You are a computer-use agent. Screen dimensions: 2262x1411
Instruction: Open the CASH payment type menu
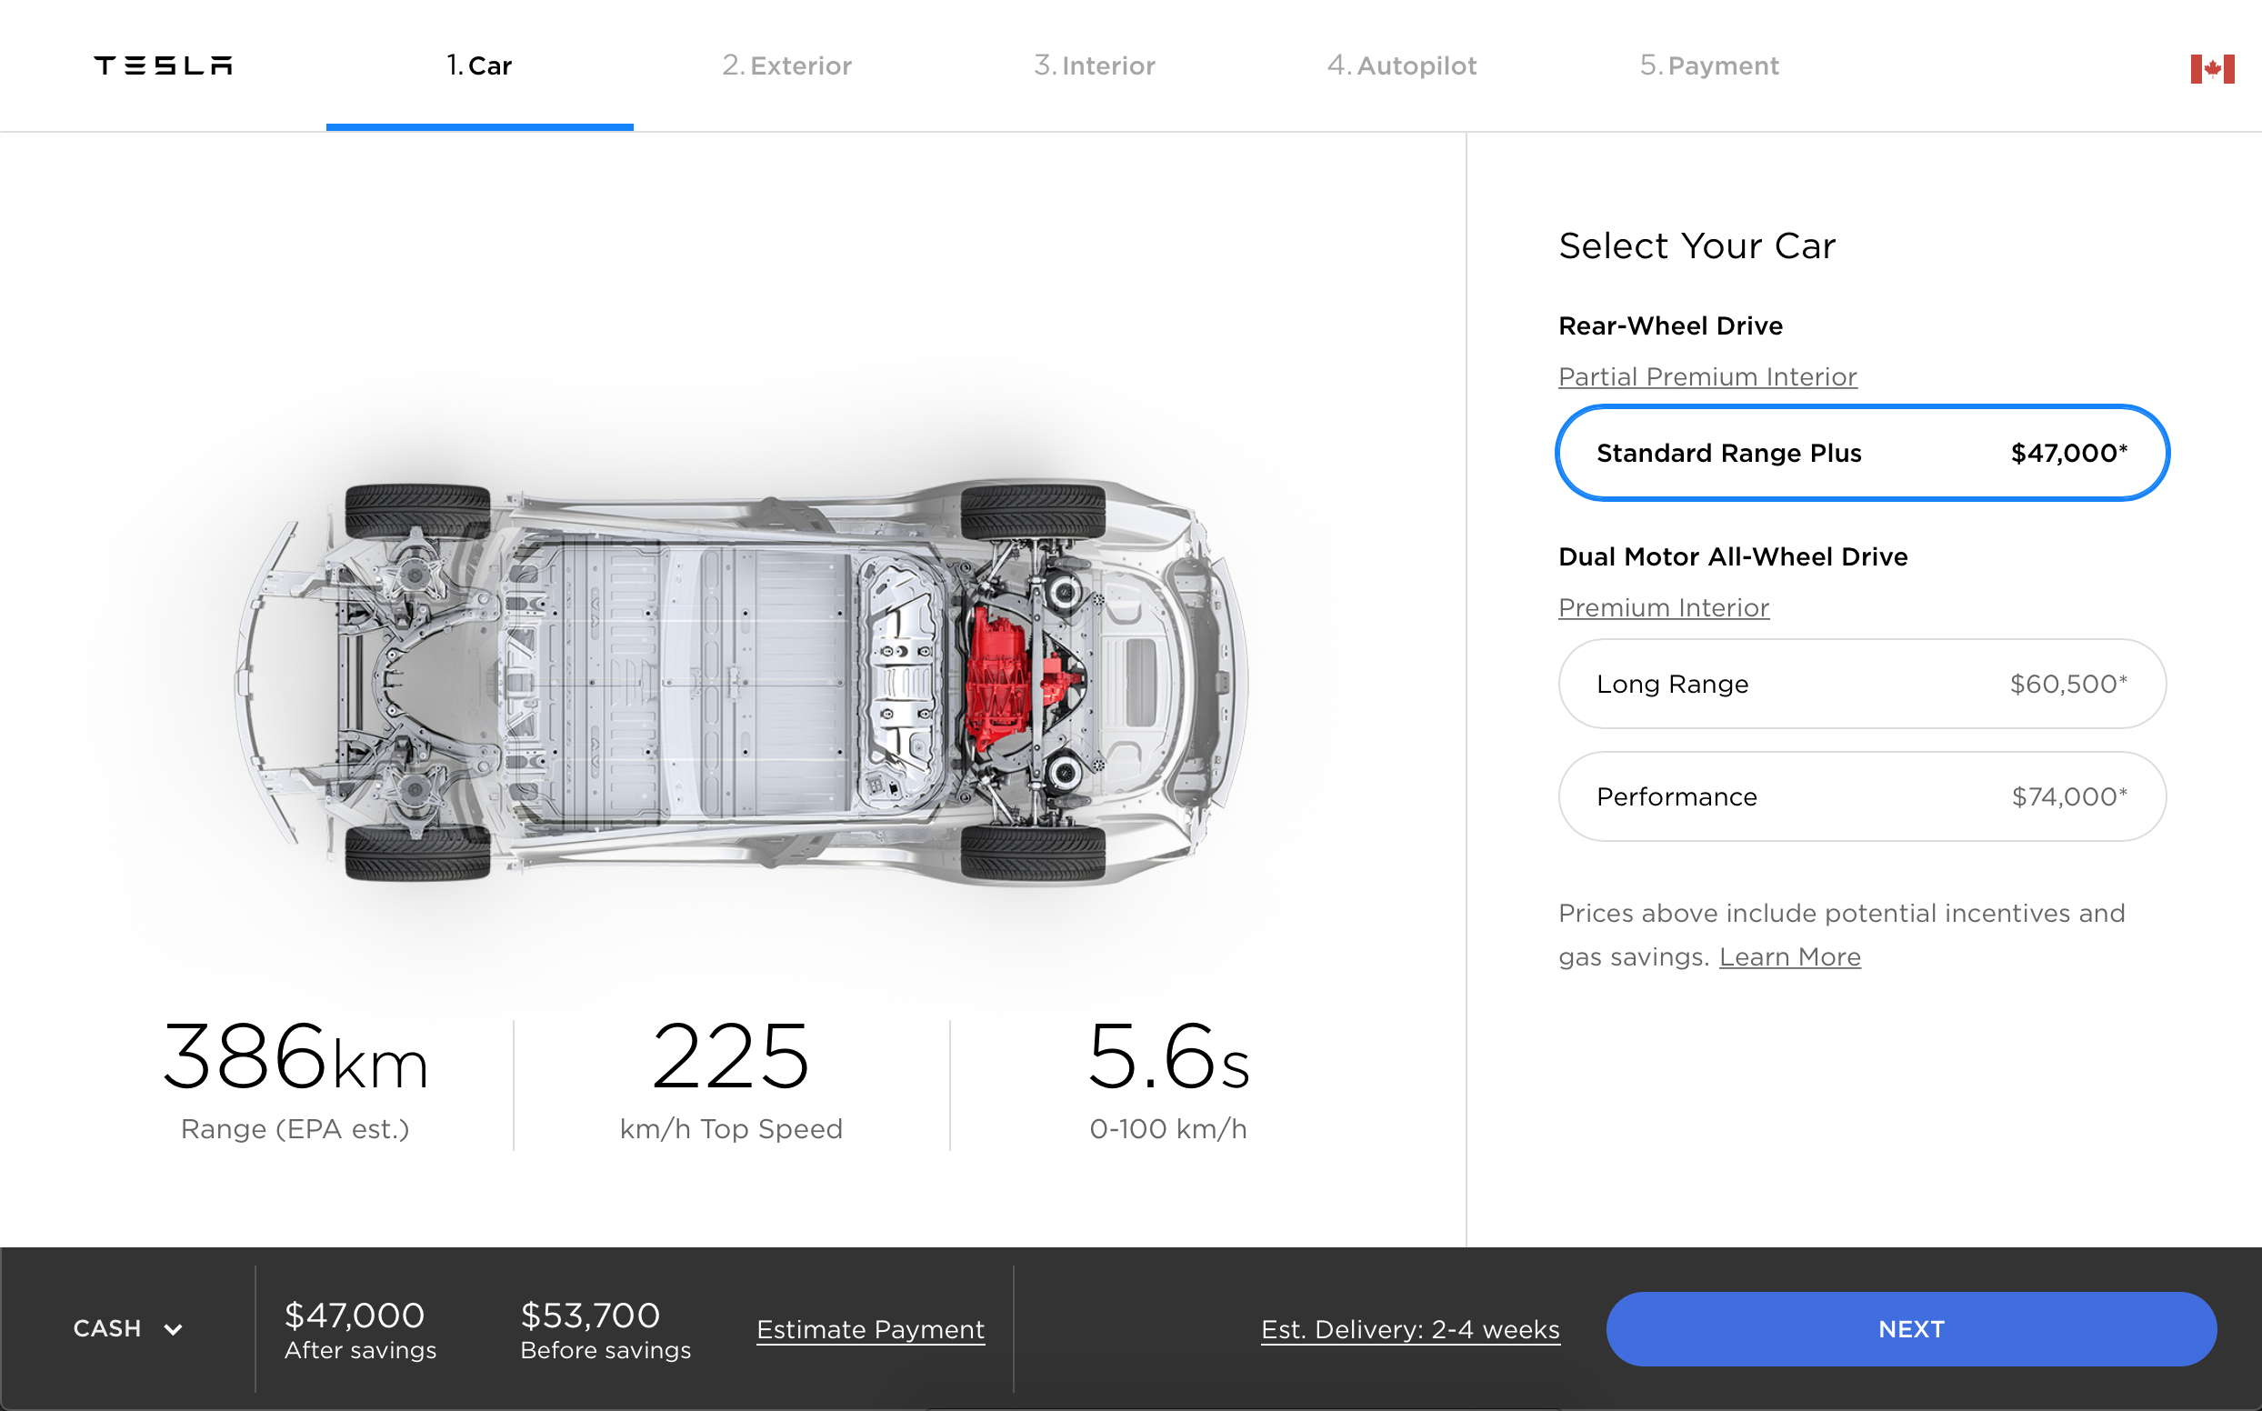click(x=128, y=1328)
